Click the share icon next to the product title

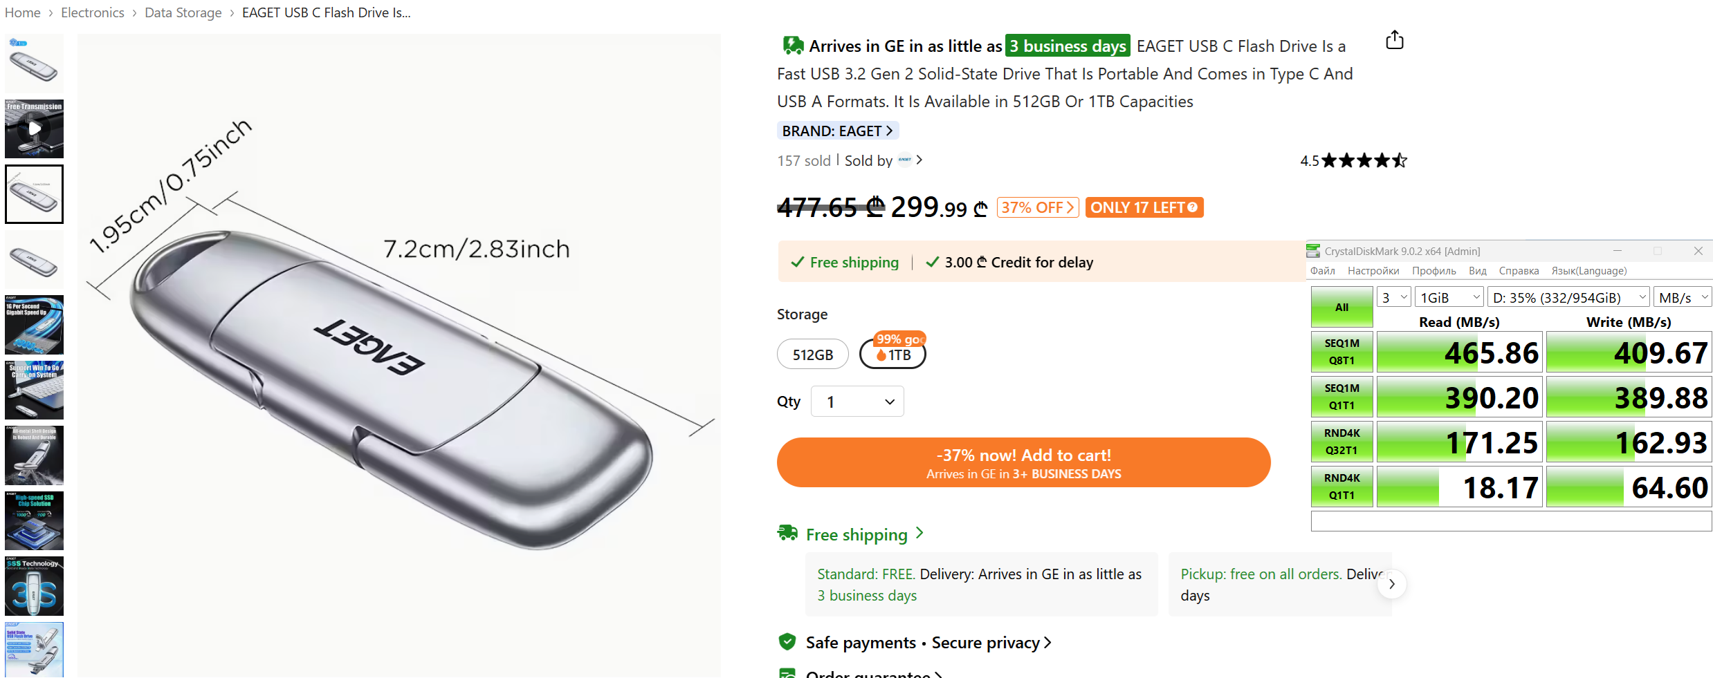(1394, 41)
